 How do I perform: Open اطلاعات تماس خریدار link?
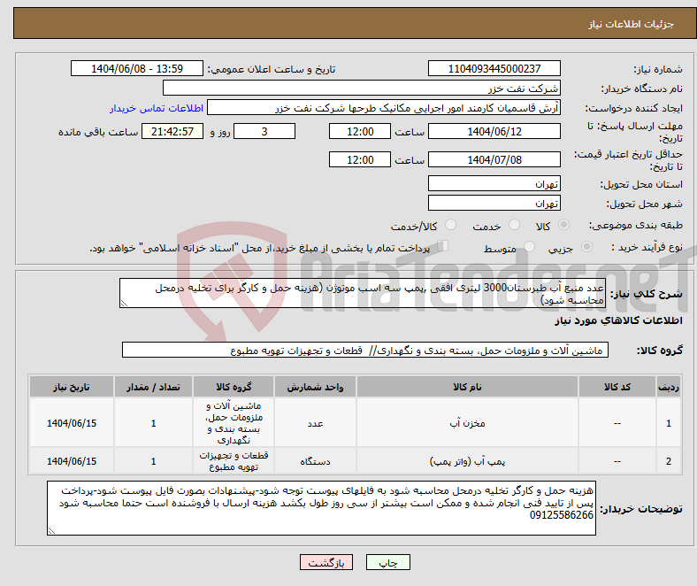[x=157, y=108]
